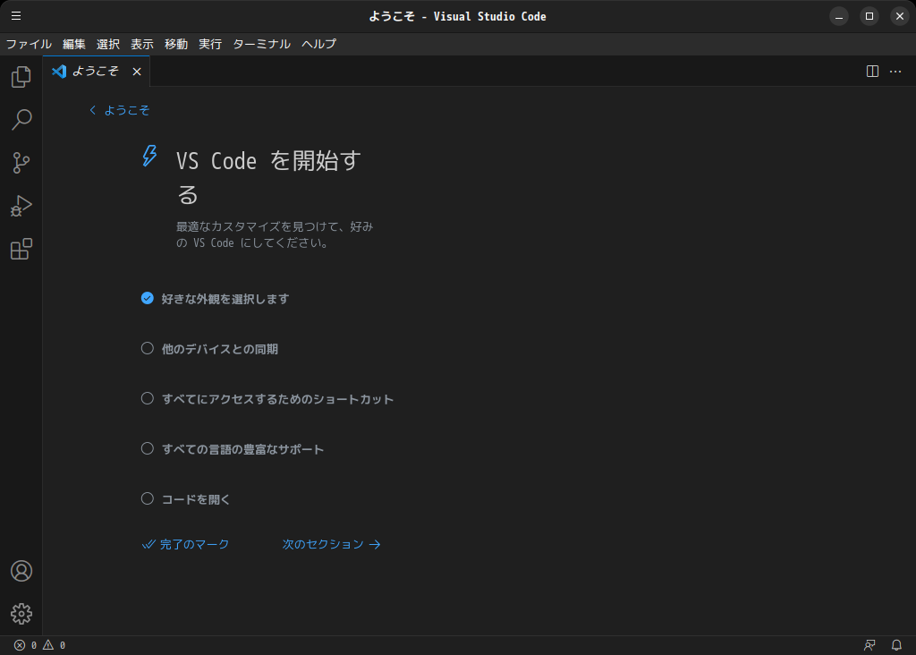Open the Accounts menu icon
This screenshot has width=916, height=655.
pos(21,571)
